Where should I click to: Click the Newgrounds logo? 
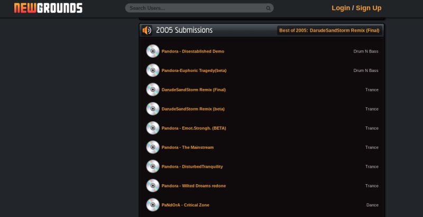click(x=48, y=8)
